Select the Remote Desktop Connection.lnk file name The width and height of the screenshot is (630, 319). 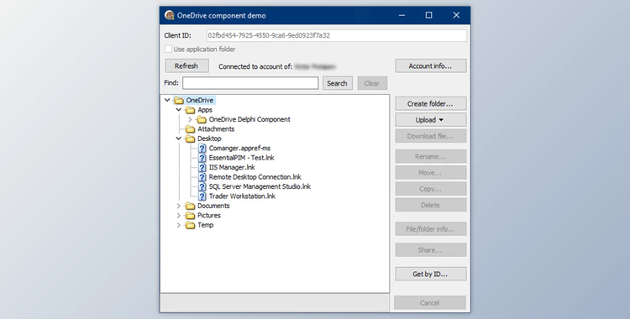pos(255,177)
